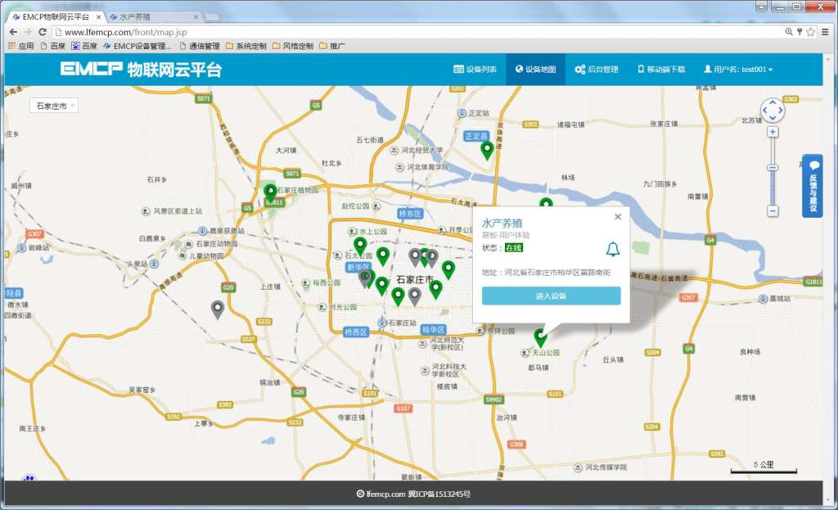
Task: Click the map zoom level slider handle
Action: click(x=773, y=168)
